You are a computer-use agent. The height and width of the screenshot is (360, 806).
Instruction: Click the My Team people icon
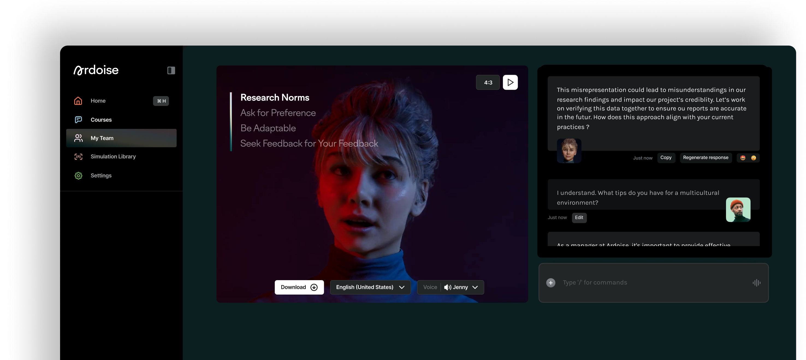pos(78,138)
